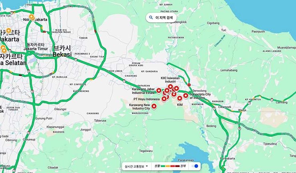Viewport: 296px width, 173px height.
Task: Click the dark red swatch in traffic legend
Action: click(x=177, y=166)
